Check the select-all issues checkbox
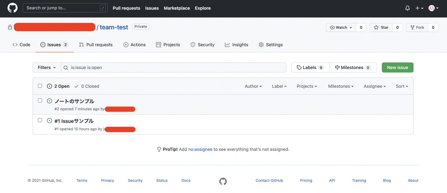This screenshot has width=447, height=193. [x=40, y=86]
